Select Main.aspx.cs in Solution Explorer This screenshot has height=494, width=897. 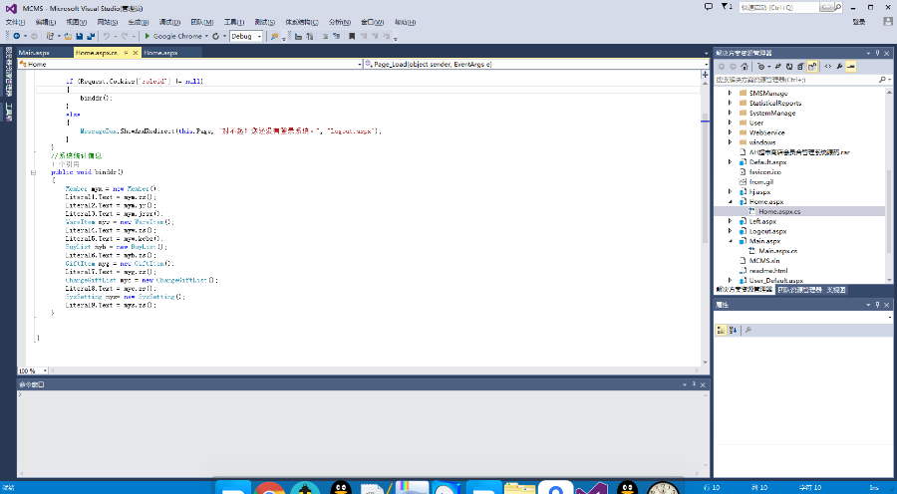coord(778,251)
